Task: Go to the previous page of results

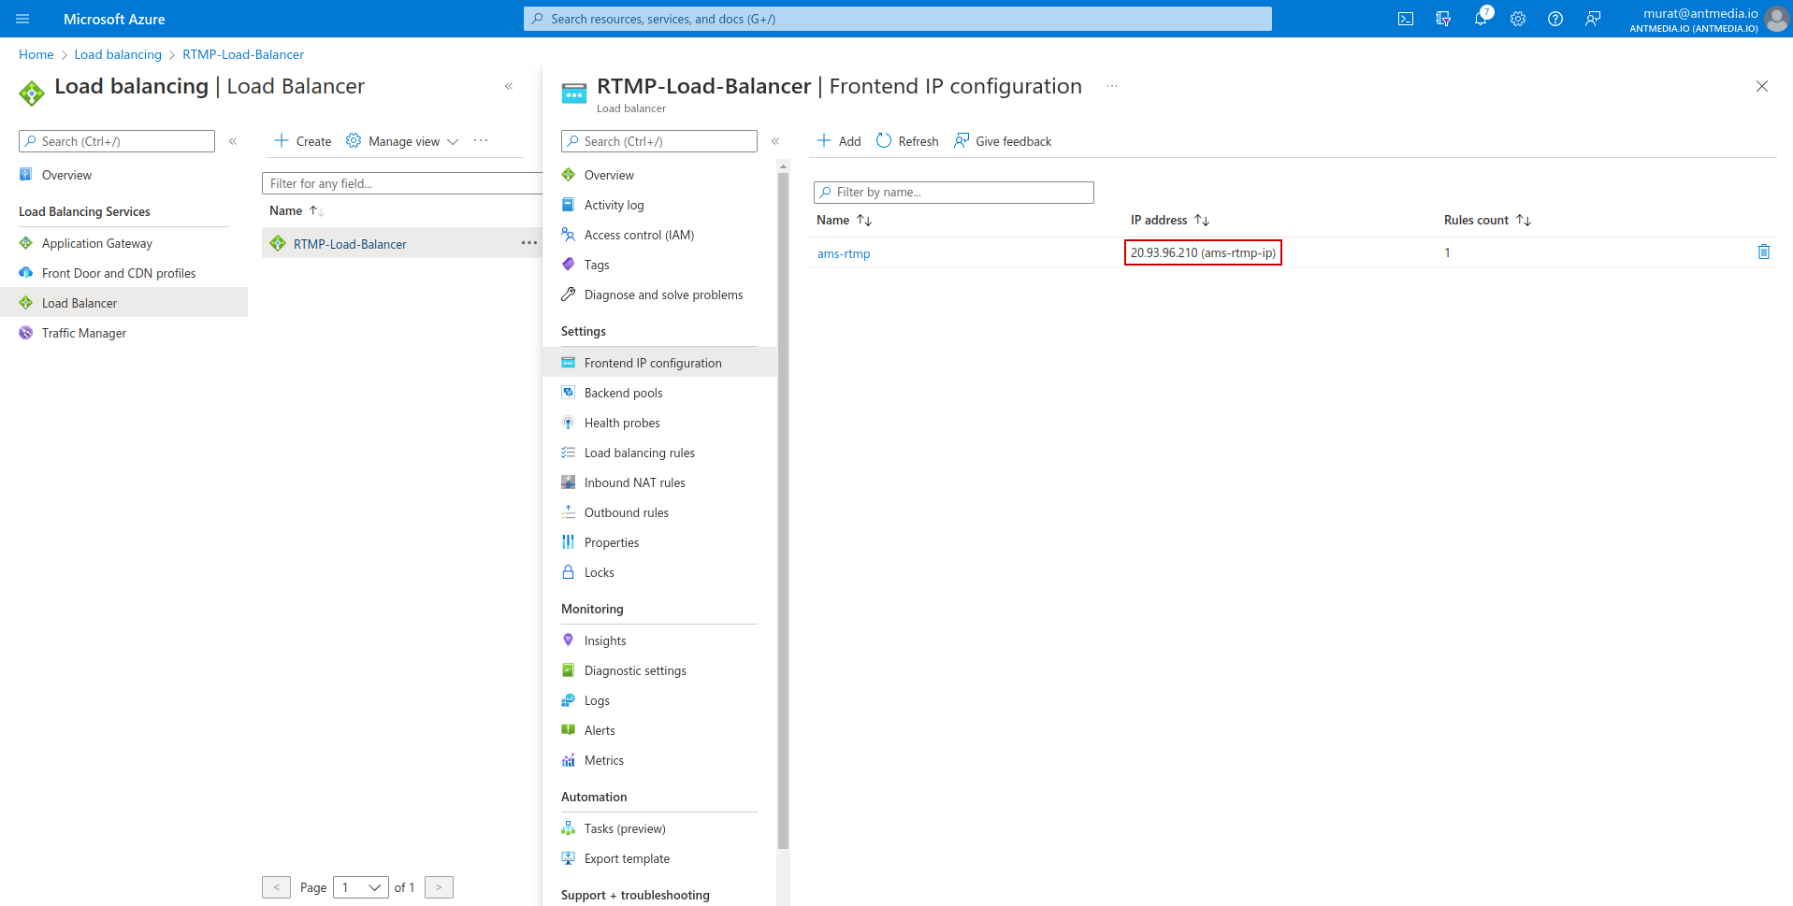Action: coord(276,887)
